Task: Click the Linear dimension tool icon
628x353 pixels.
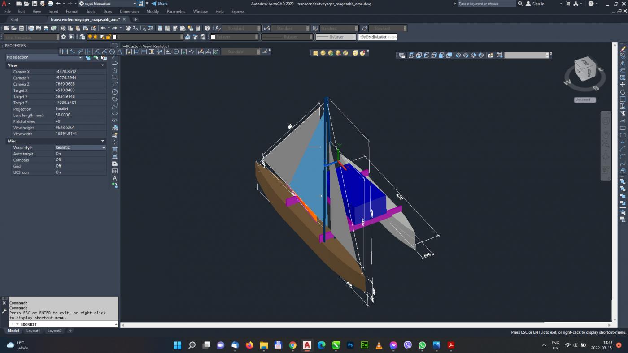Action: click(x=65, y=52)
